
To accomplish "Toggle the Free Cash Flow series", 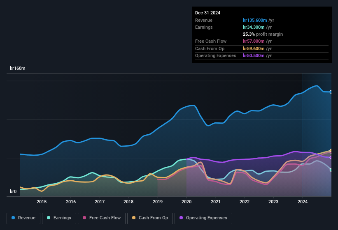I will pyautogui.click(x=102, y=218).
